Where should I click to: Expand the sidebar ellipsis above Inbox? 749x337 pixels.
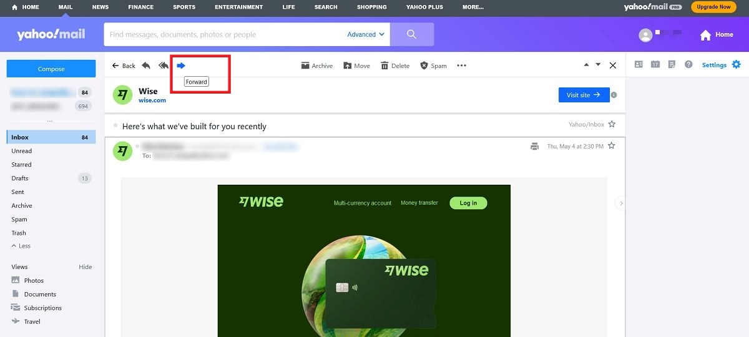coord(50,120)
